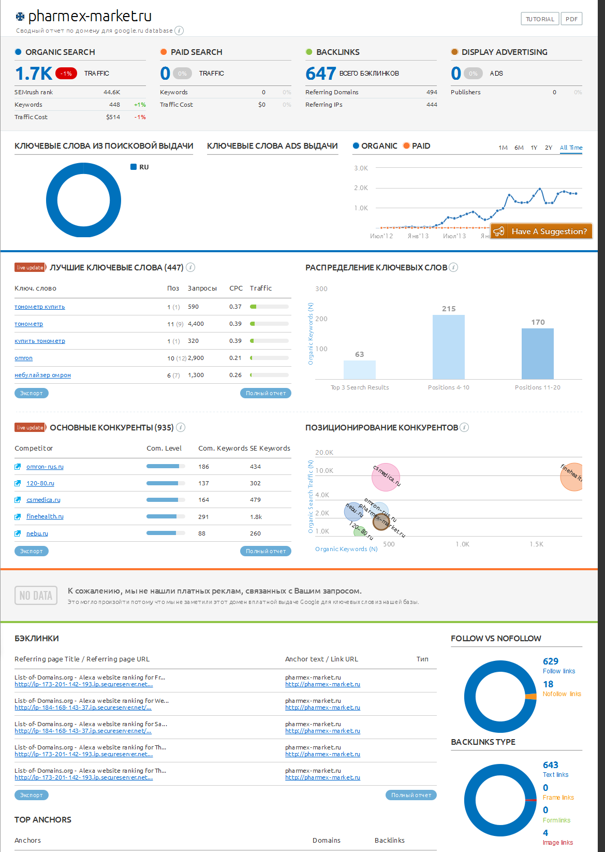Screen dimensions: 605x852
Task: Click Полный отчет under best keywords
Action: click(265, 393)
